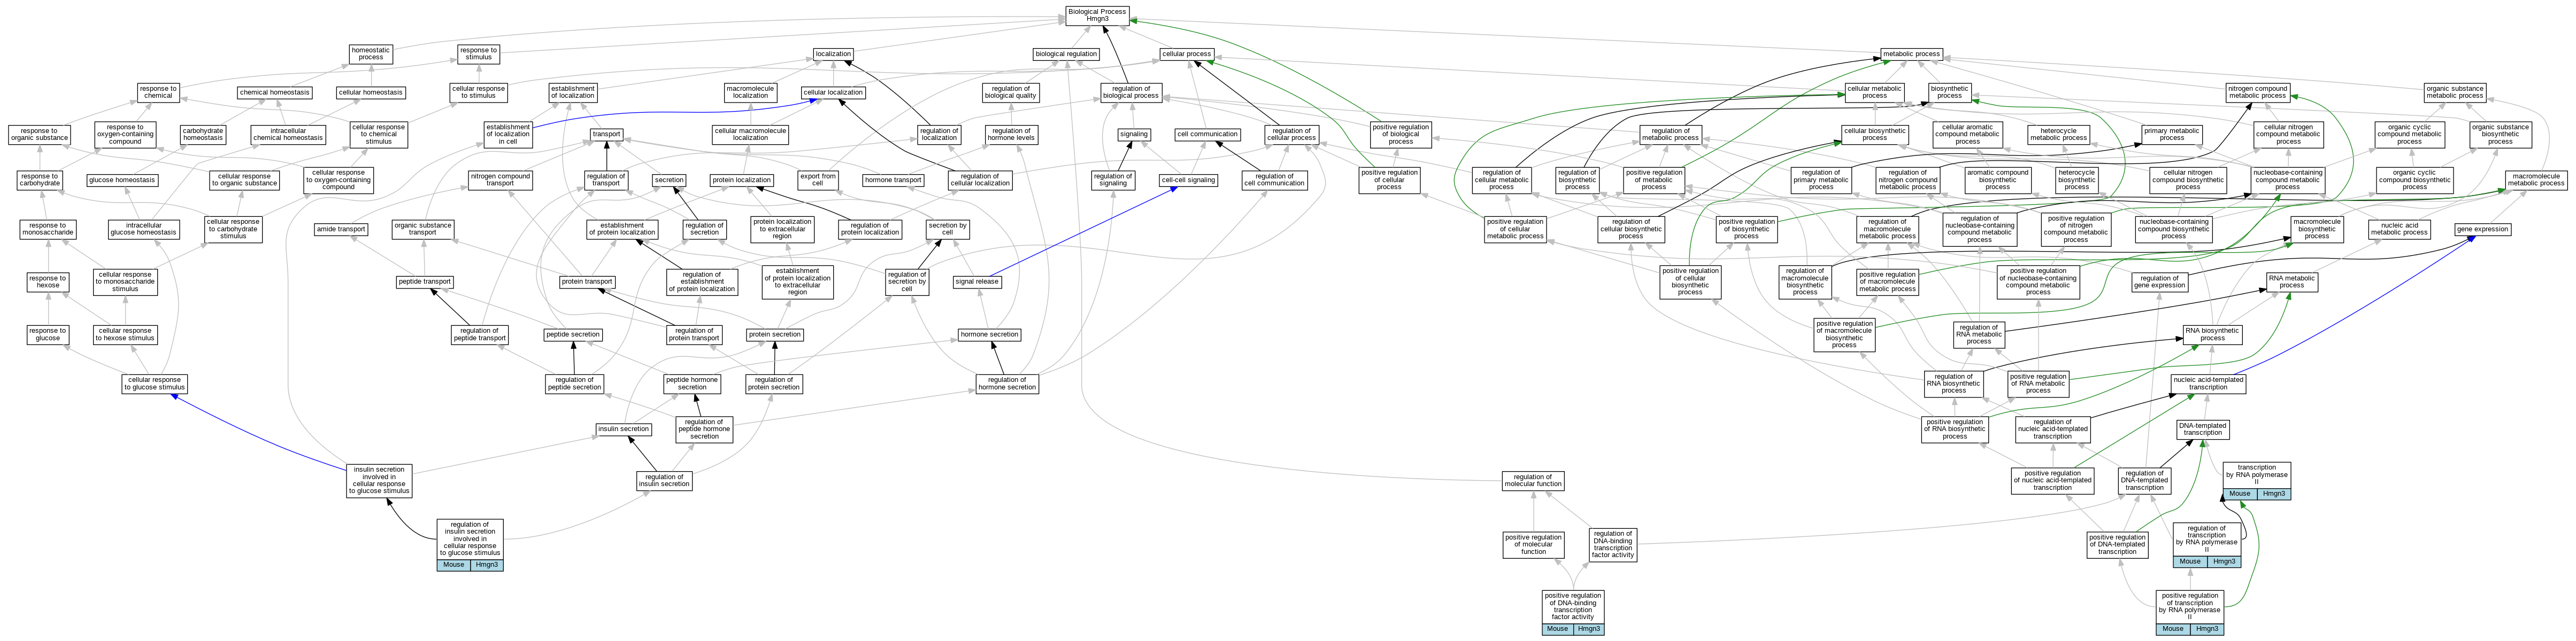
Task: Click the 'export from cell' node
Action: 818,179
